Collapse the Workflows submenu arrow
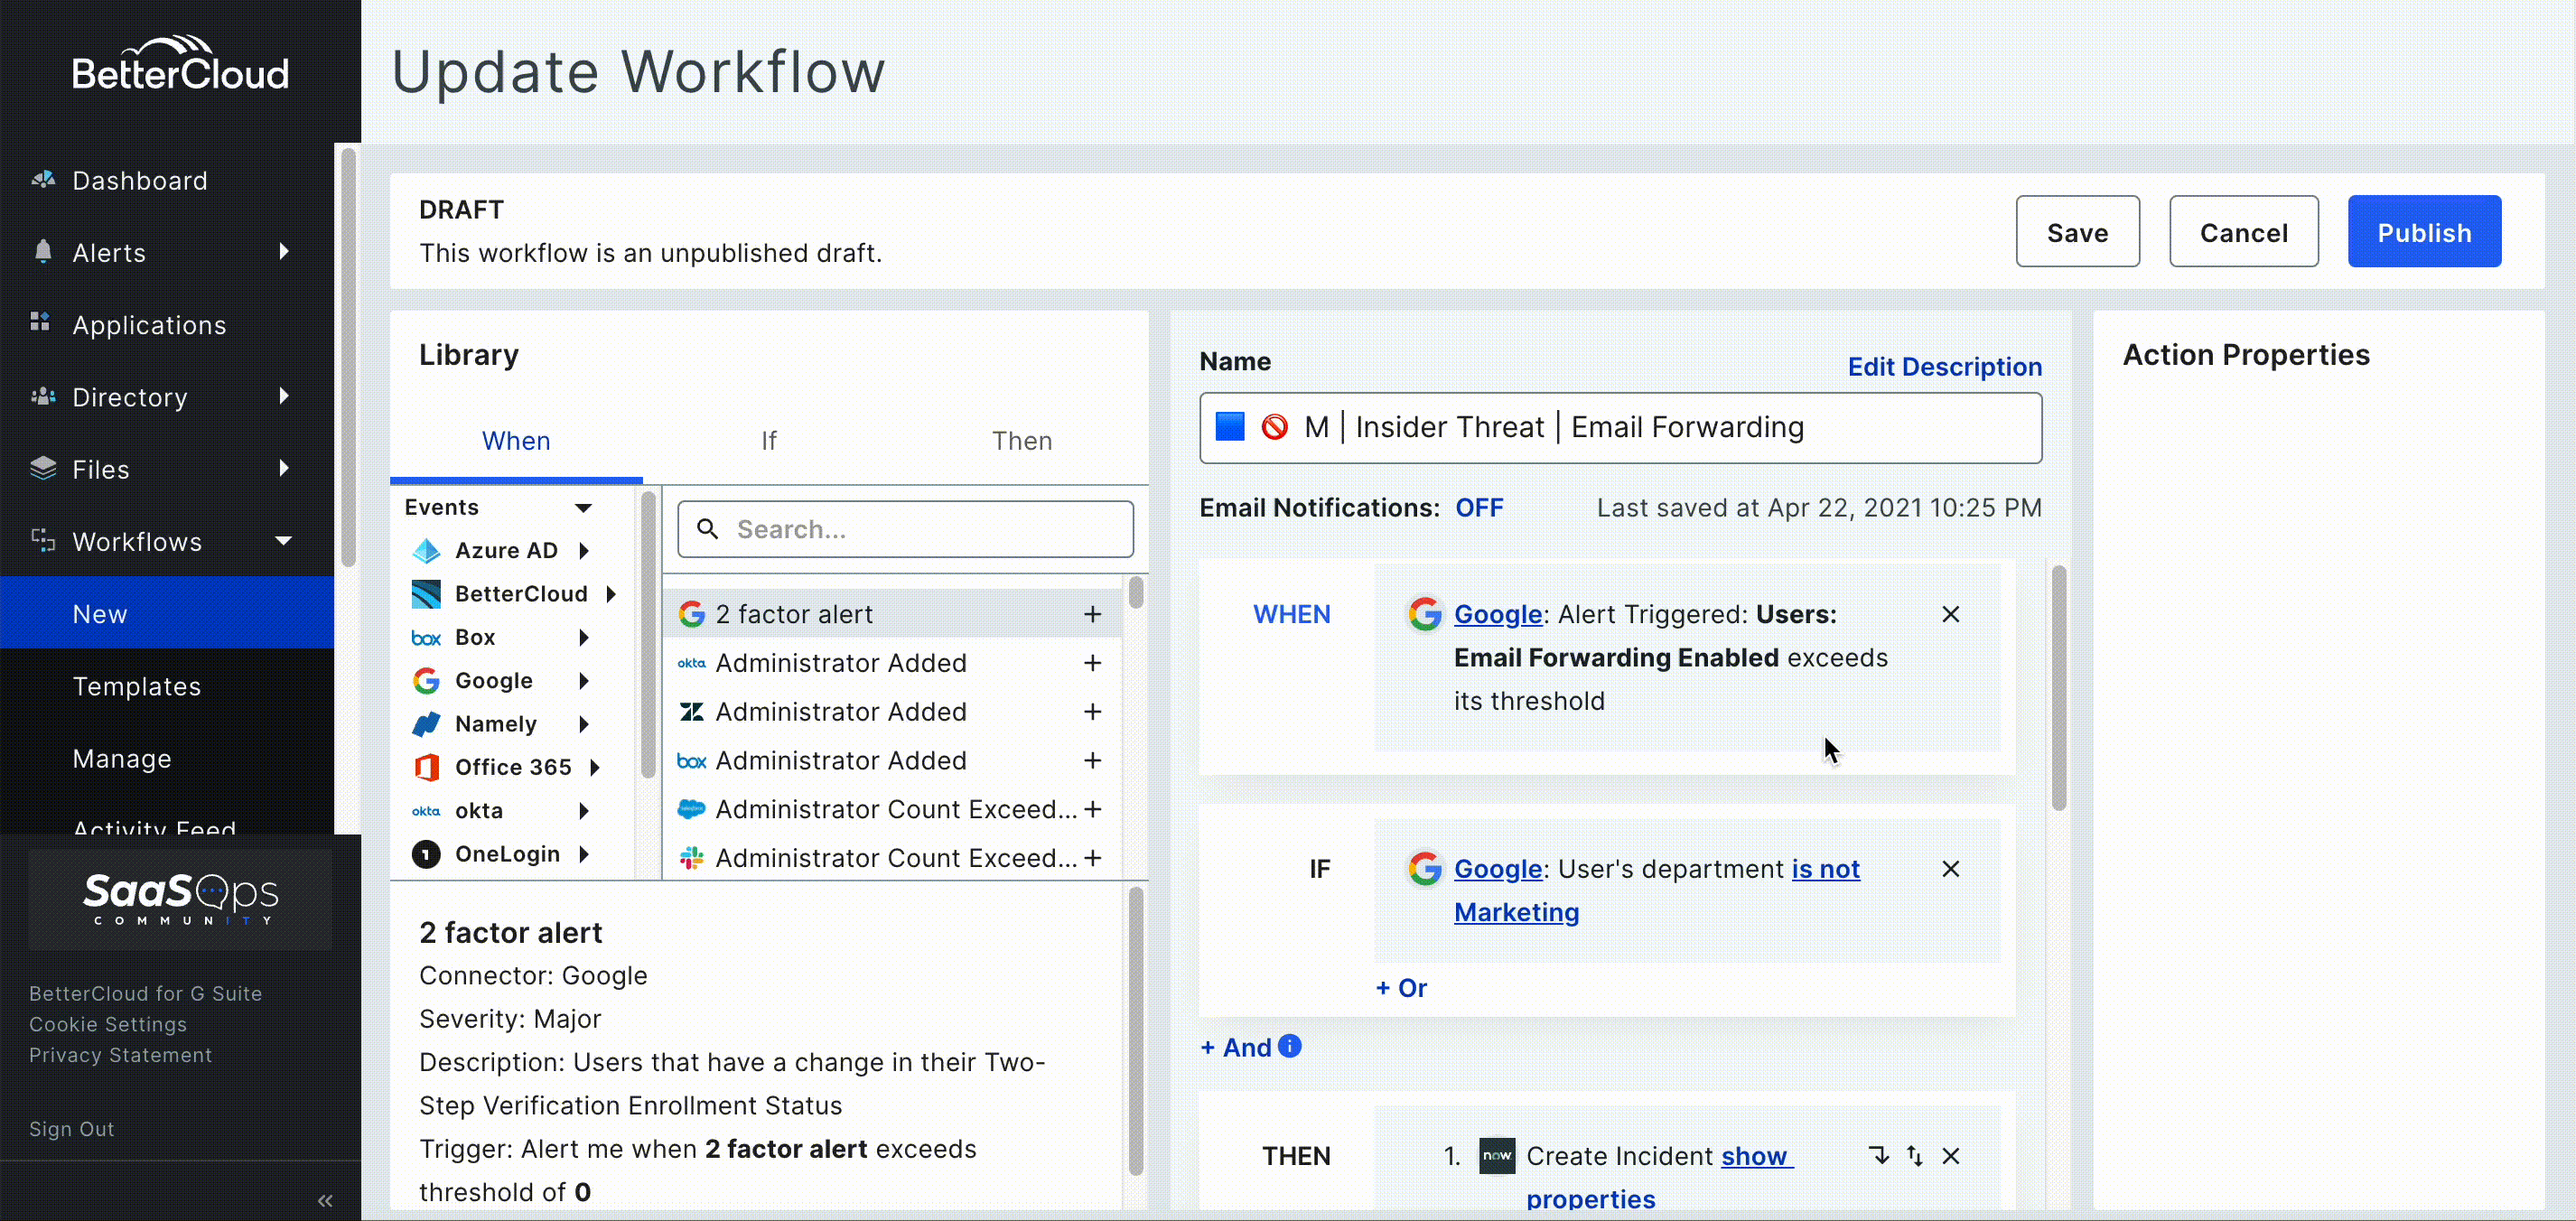The height and width of the screenshot is (1221, 2576). pyautogui.click(x=284, y=541)
